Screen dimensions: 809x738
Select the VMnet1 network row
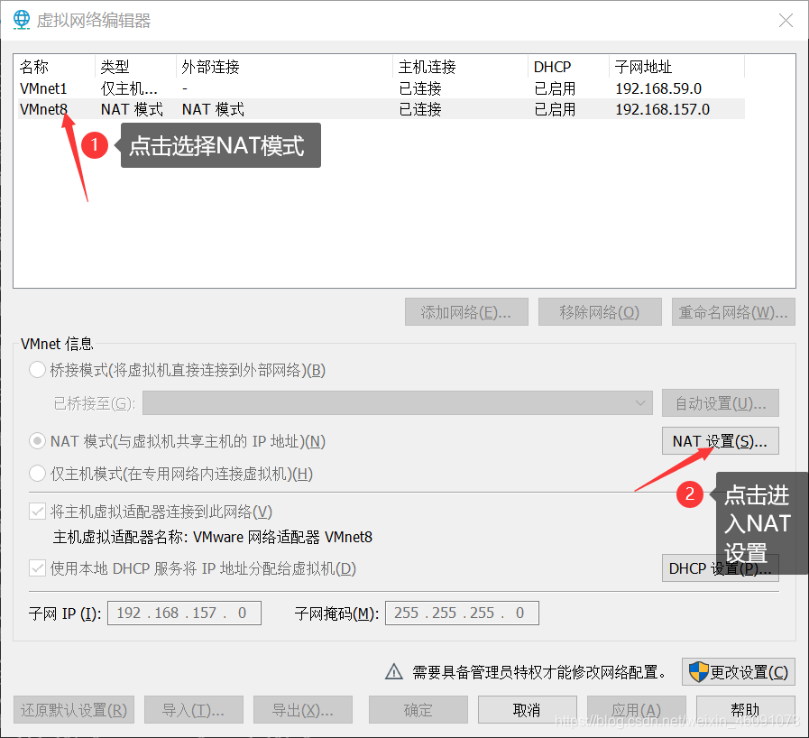click(382, 88)
